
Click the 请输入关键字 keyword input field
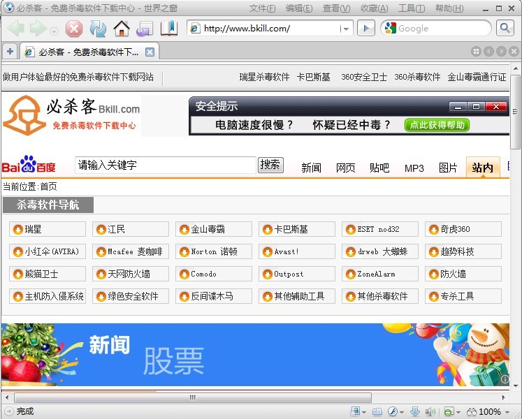pos(166,166)
